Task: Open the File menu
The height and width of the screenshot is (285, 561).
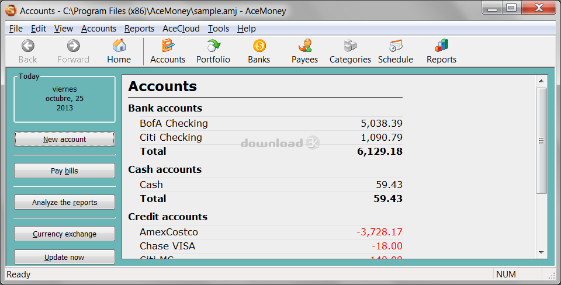Action: click(16, 29)
